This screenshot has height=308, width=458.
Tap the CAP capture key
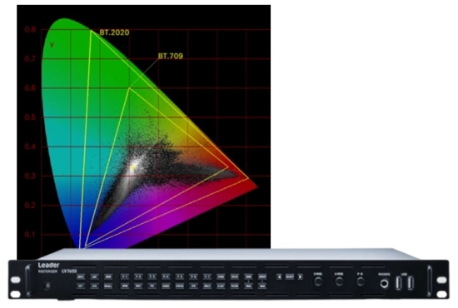click(x=94, y=276)
